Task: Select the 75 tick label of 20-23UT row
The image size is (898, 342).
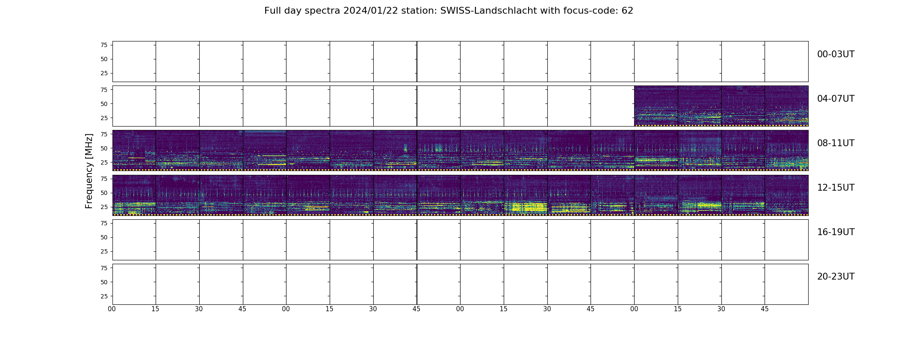Action: click(104, 268)
